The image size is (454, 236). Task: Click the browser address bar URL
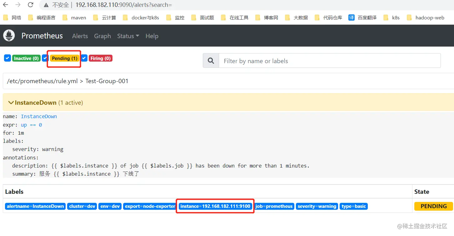(x=124, y=5)
